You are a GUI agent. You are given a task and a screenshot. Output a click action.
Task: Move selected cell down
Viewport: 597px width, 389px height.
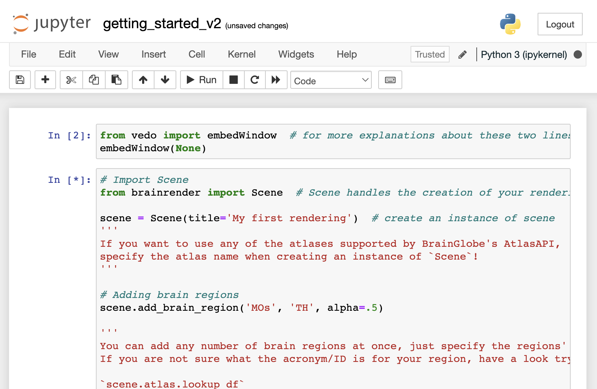coord(165,80)
